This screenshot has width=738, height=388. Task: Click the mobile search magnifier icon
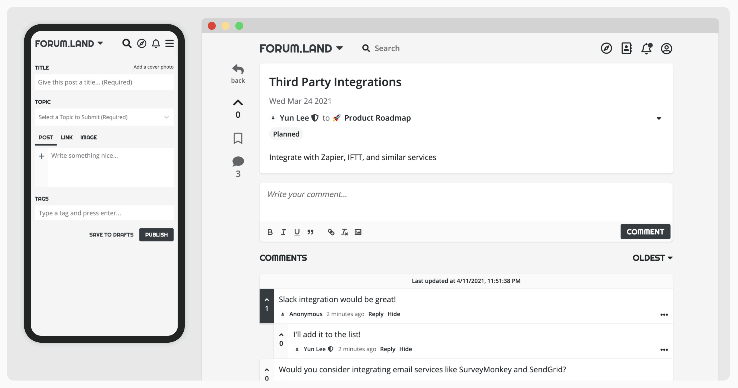127,44
